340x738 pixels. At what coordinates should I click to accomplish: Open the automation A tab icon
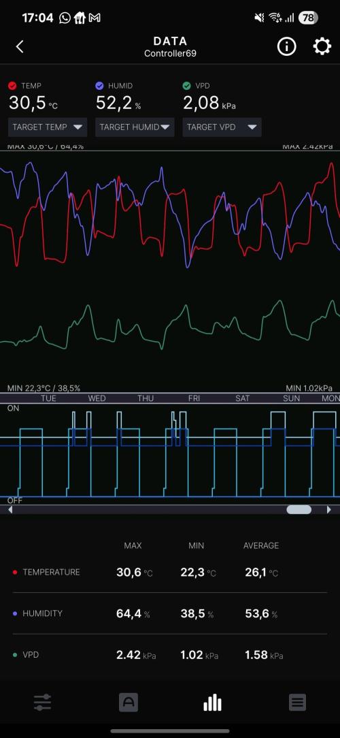129,702
